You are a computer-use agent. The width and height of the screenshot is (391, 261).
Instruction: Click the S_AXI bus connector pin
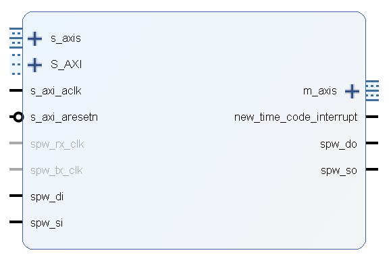16,64
